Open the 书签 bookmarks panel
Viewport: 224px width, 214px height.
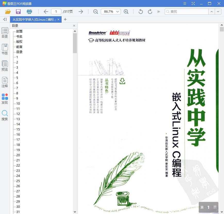[x=5, y=49]
